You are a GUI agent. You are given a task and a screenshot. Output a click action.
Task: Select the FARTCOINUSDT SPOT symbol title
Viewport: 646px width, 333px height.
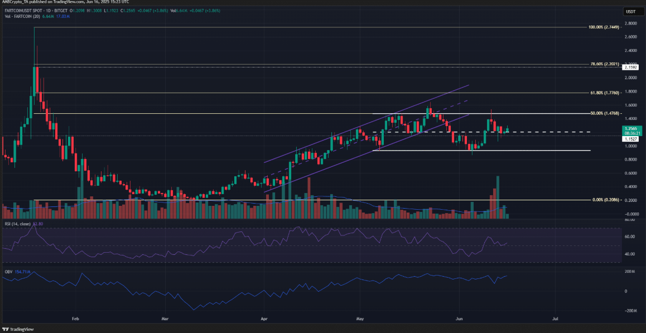coord(25,10)
